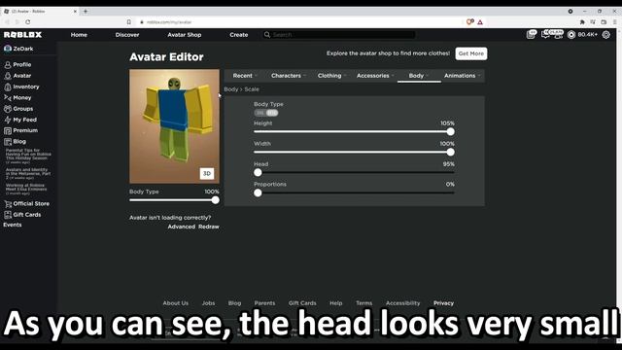622x350 pixels.
Task: Click the Robux coin icon
Action: [571, 35]
